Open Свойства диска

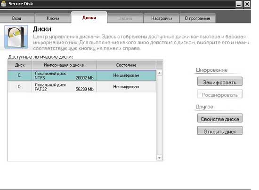coord(220,118)
